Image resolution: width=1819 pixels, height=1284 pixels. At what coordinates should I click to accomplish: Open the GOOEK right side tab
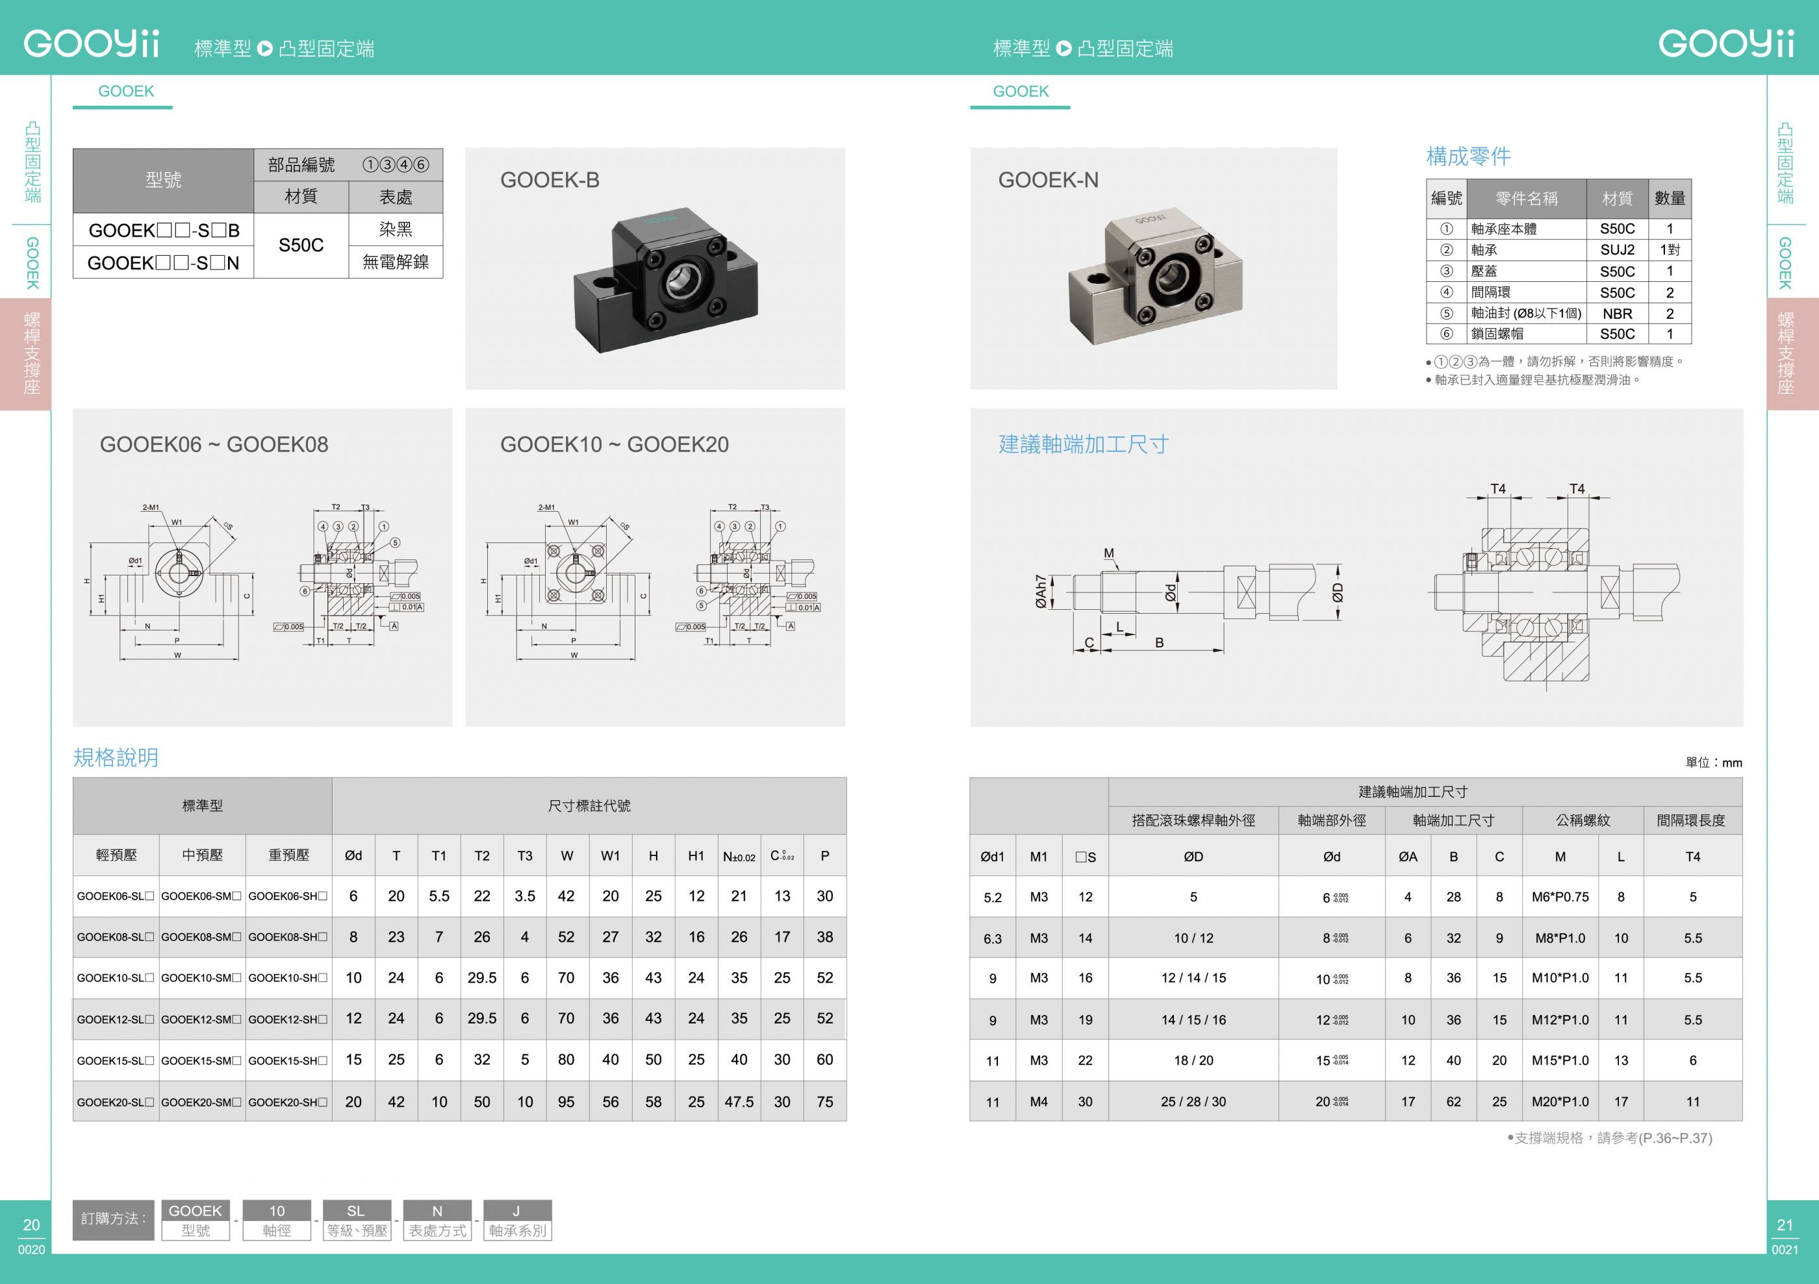pos(1785,263)
